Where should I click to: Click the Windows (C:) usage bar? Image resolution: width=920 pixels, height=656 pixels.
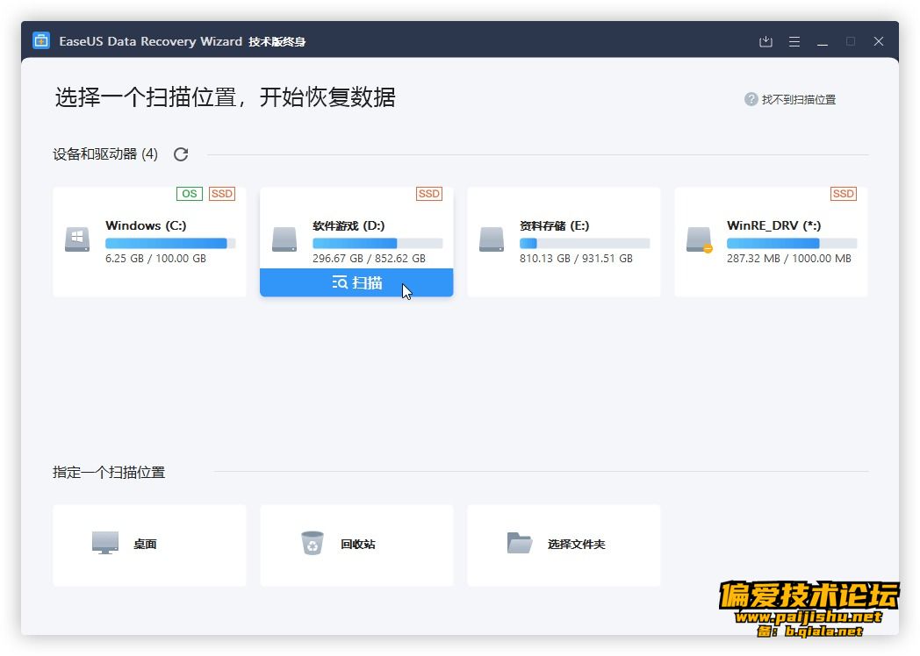pyautogui.click(x=170, y=243)
